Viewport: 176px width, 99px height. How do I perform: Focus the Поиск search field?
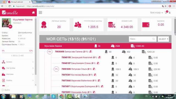tap(142, 39)
